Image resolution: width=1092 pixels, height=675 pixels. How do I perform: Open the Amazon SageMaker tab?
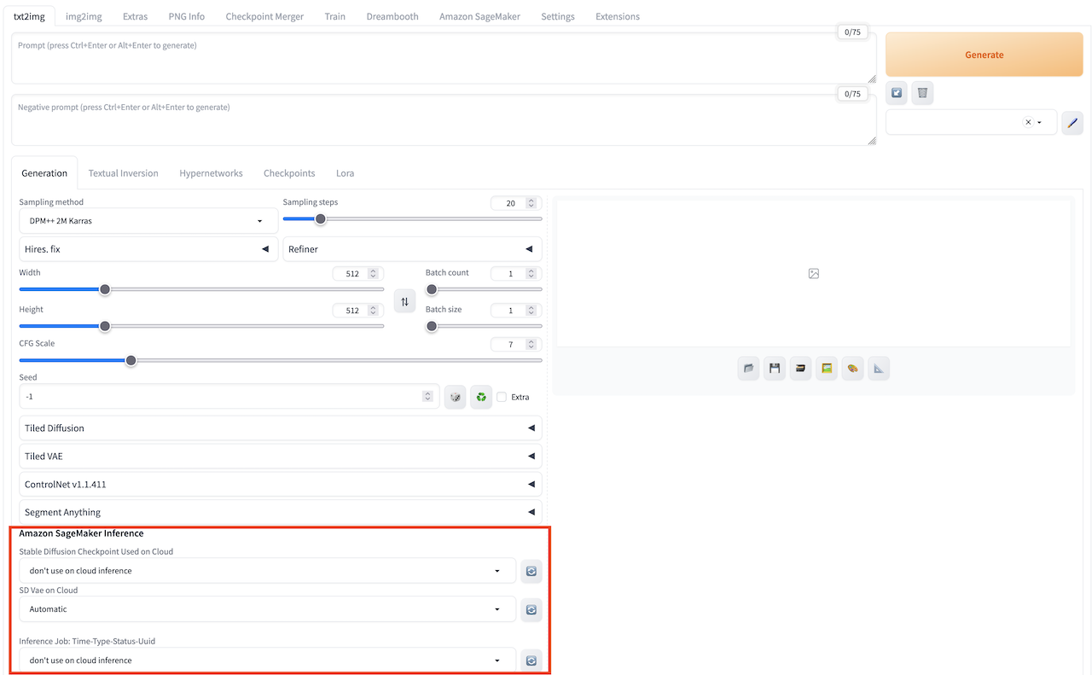coord(479,16)
